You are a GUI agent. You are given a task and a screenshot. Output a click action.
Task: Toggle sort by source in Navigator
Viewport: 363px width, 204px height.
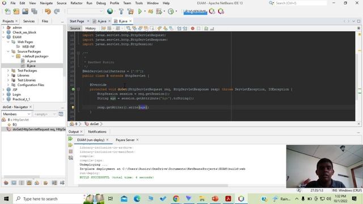tap(62, 182)
